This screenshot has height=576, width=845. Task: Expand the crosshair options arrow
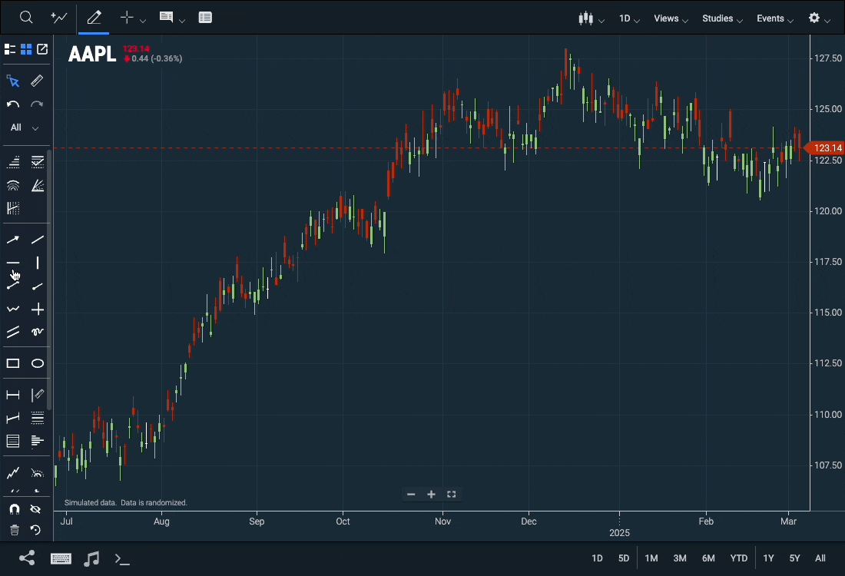tap(143, 21)
